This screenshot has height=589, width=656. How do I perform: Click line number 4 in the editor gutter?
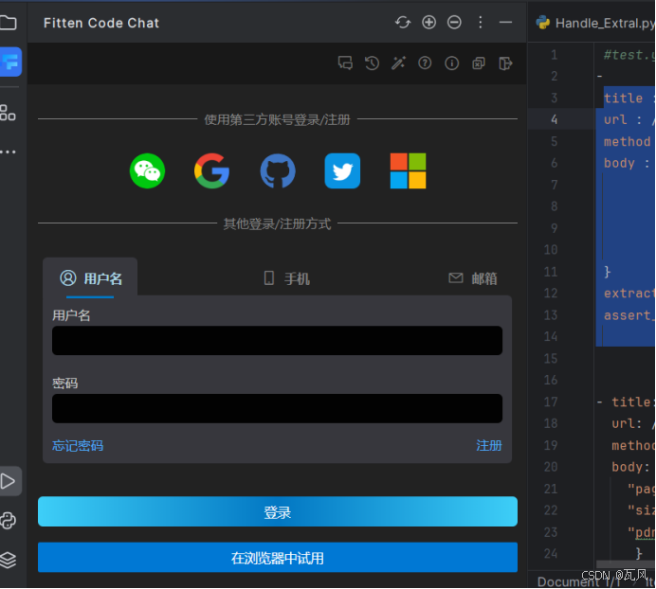pos(554,119)
